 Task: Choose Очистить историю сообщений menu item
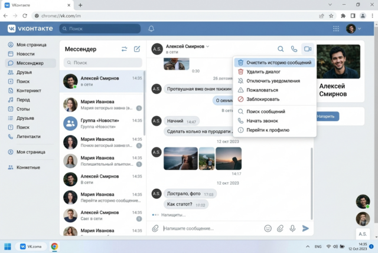(275, 63)
